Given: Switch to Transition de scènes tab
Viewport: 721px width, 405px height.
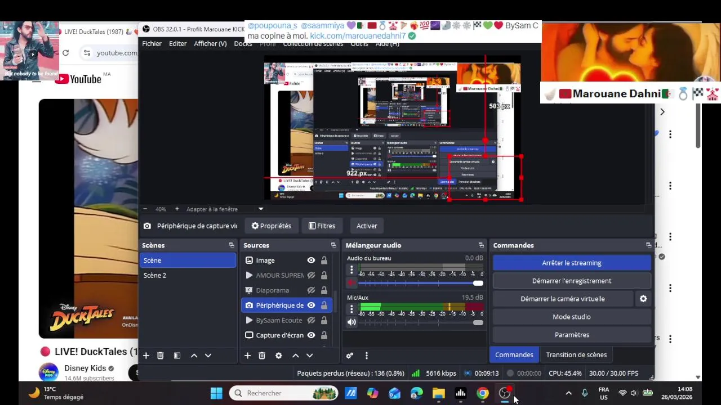Looking at the screenshot, I should coord(576,355).
